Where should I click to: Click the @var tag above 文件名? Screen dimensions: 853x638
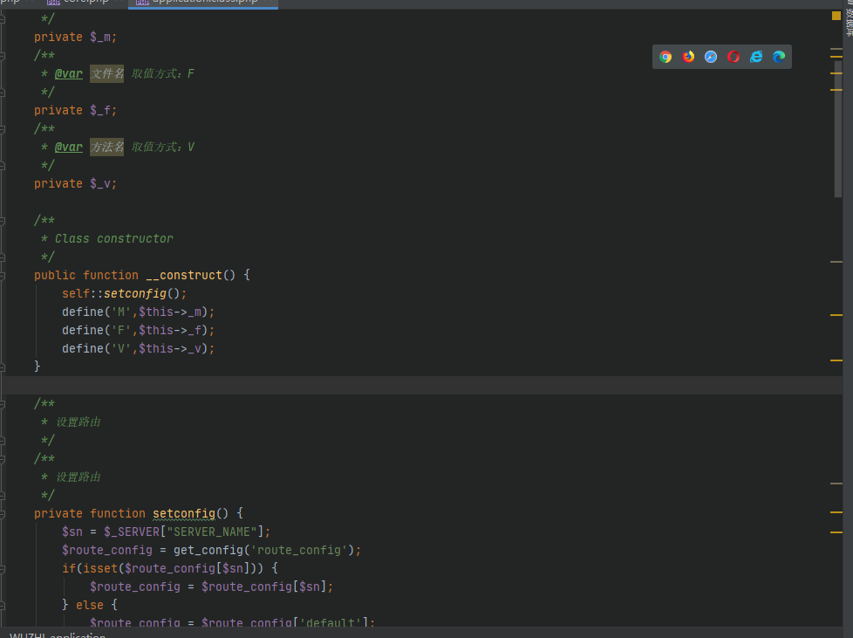[69, 73]
